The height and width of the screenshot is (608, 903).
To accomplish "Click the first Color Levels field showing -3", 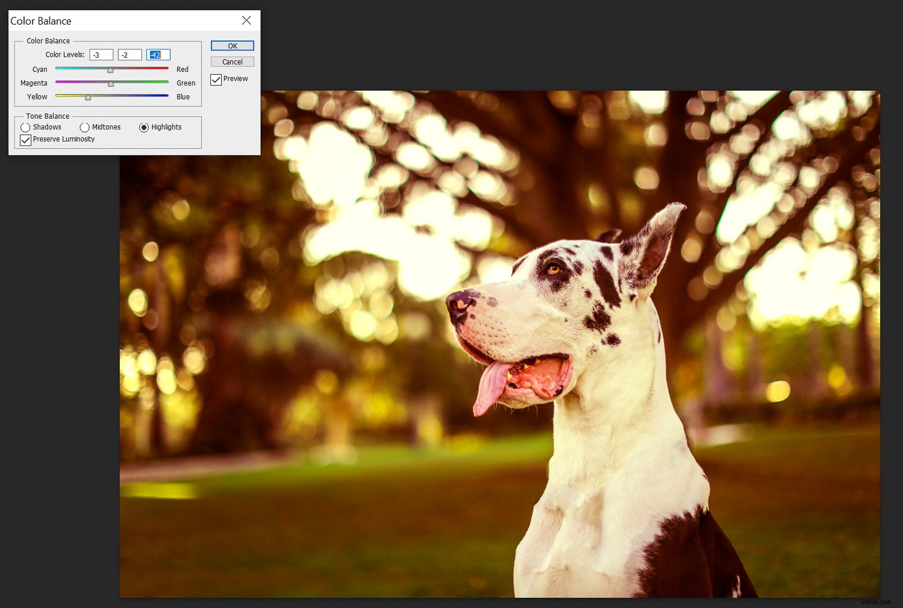I will [101, 54].
